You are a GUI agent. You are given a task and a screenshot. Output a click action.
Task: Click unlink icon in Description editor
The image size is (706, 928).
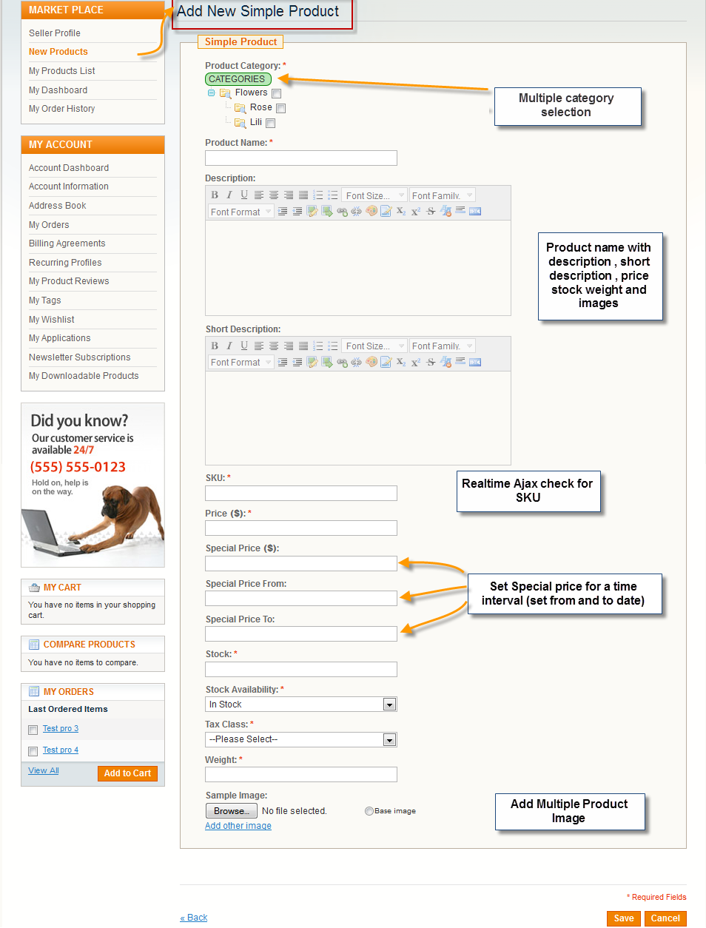[x=356, y=212]
